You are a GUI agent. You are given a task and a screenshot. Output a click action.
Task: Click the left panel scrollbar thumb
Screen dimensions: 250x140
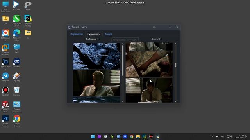tap(123, 61)
